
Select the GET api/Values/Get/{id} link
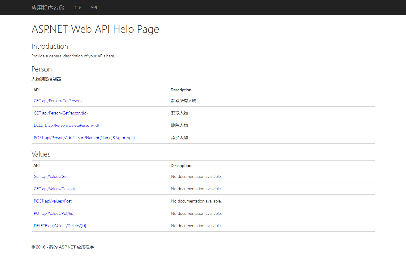point(54,189)
